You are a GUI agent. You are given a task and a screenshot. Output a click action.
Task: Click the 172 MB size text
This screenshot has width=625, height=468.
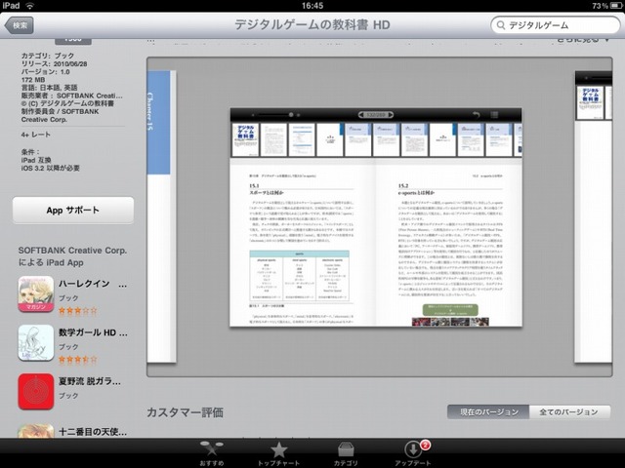tap(33, 80)
